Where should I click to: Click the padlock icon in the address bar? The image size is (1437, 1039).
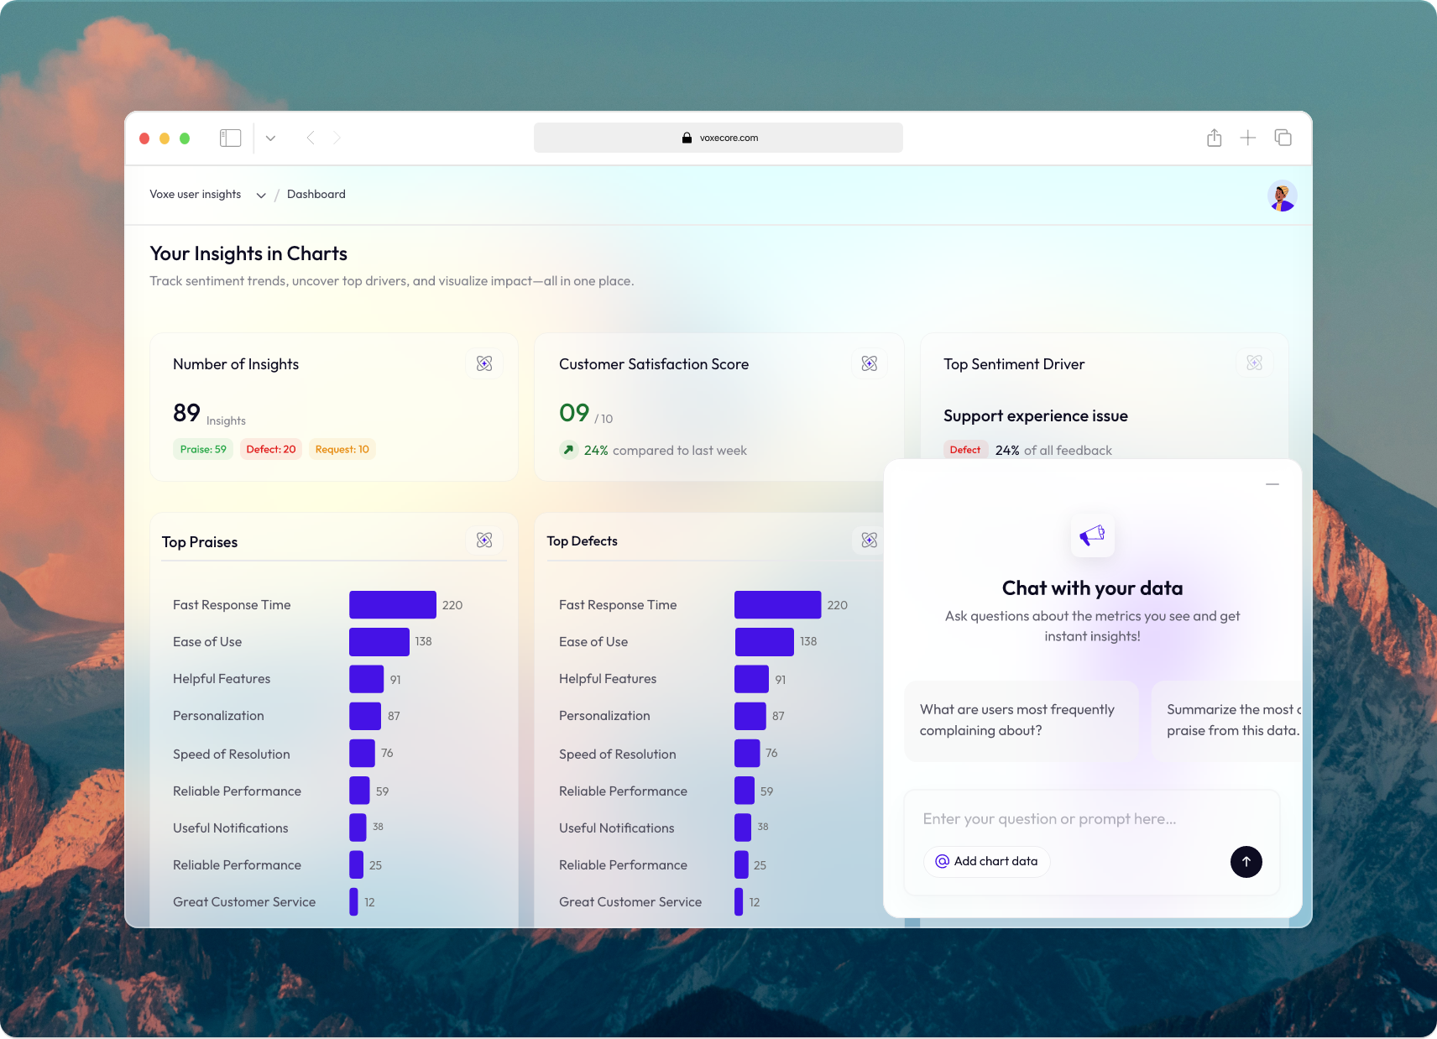click(x=686, y=138)
